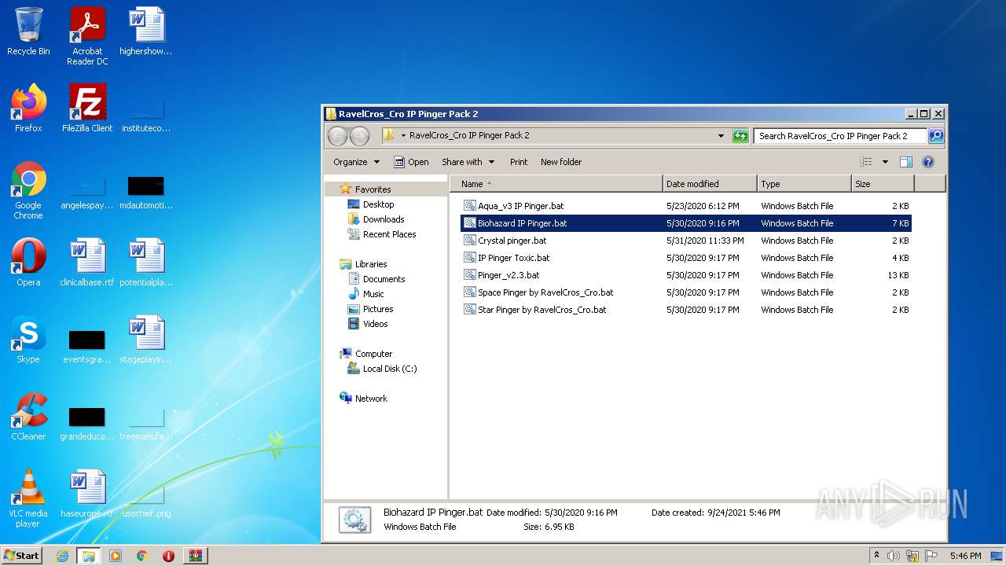Show hidden tray icons arrow
This screenshot has width=1006, height=566.
coord(876,556)
